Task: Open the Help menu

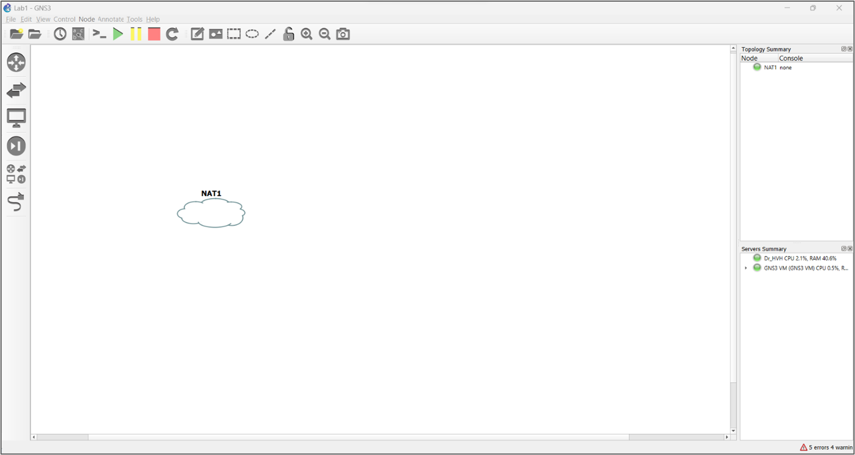Action: [x=153, y=19]
